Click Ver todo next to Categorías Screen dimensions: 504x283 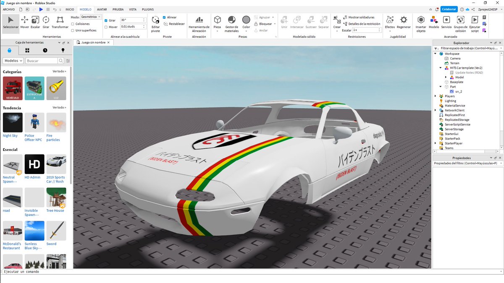pos(59,72)
